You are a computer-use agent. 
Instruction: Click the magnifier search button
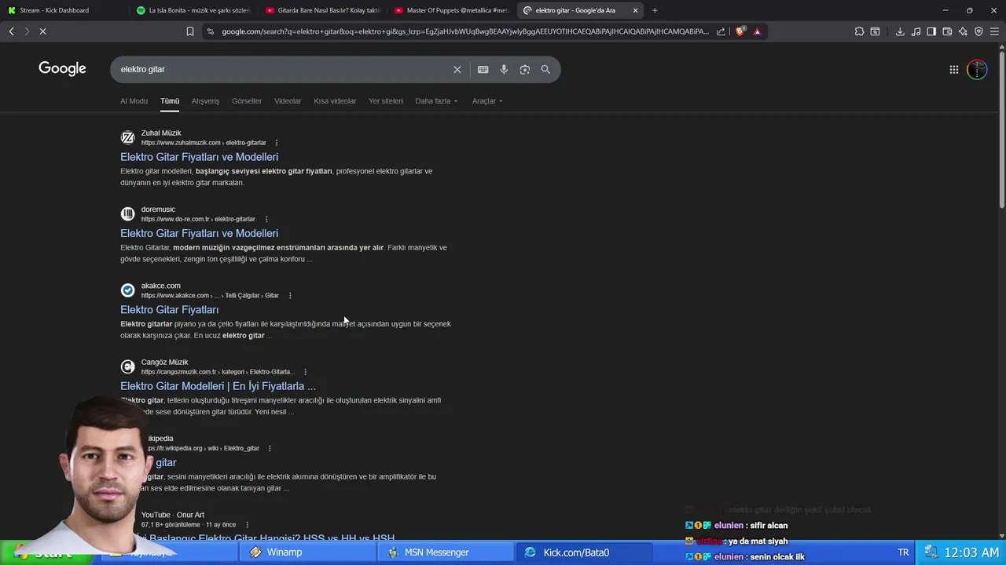(x=545, y=69)
